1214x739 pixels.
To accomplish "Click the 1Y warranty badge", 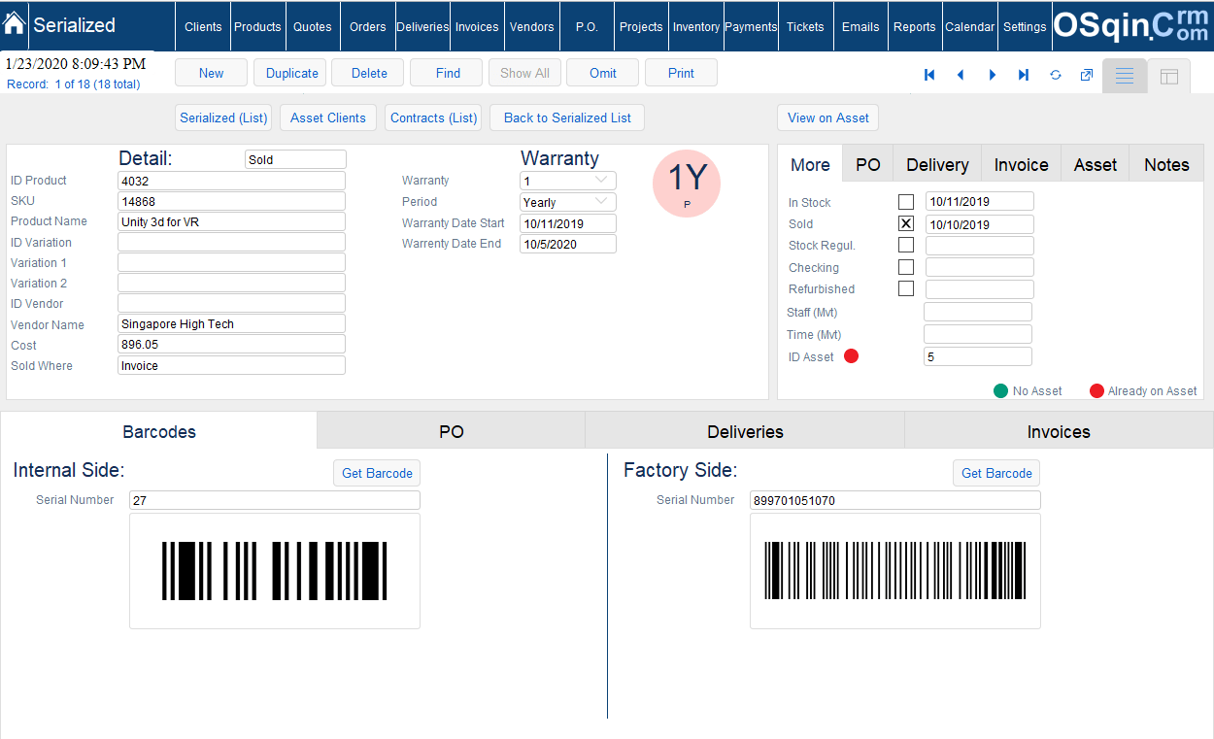I will [687, 183].
